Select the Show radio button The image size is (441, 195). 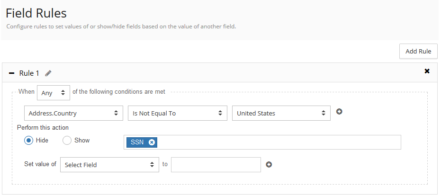pyautogui.click(x=67, y=141)
